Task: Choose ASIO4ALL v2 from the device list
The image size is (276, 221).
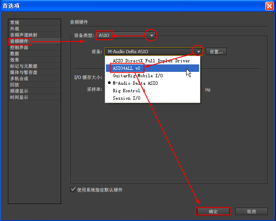Action: point(153,68)
